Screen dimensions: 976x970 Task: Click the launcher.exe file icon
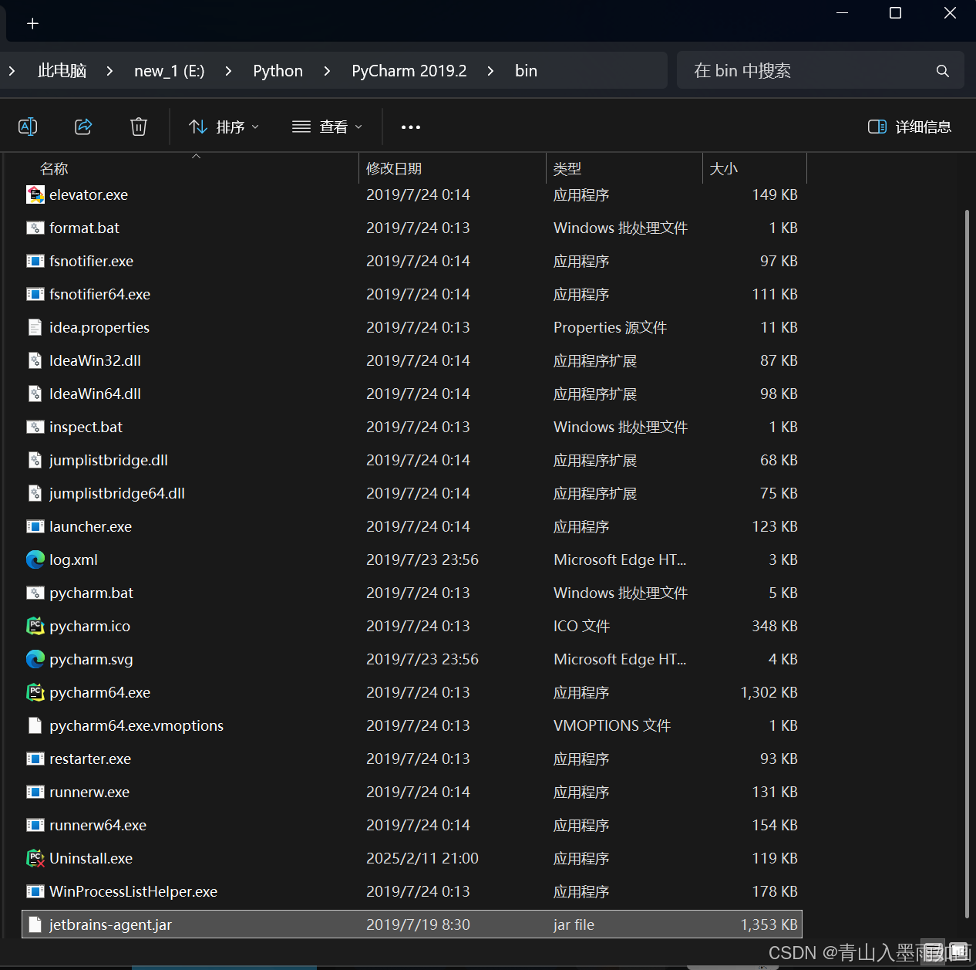click(35, 526)
